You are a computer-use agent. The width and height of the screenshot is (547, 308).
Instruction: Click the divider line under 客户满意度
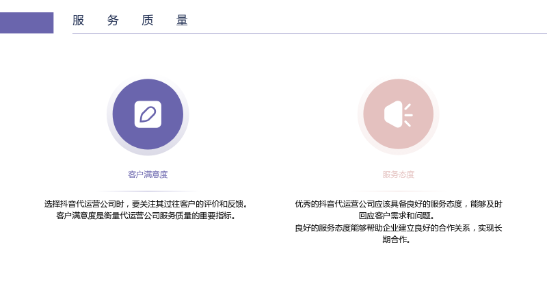148,192
